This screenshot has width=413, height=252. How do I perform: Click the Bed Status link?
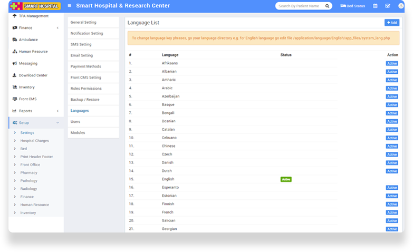[x=353, y=6]
